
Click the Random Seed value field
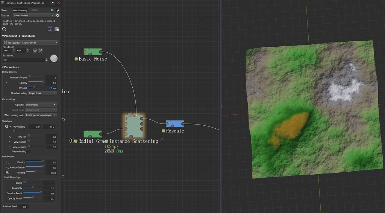(x=24, y=207)
